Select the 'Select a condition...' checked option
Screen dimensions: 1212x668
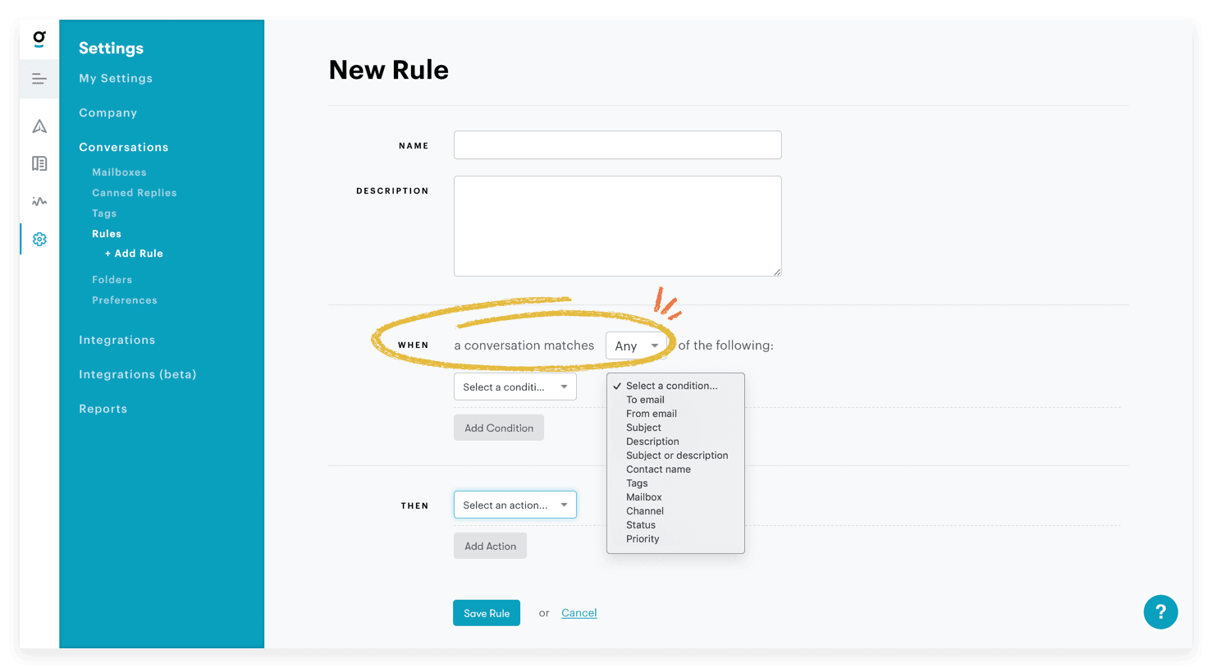coord(672,385)
